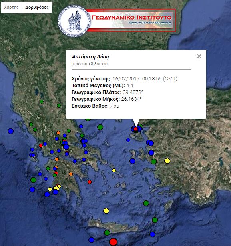Switch to the Δορυφόρος satellite view
This screenshot has height=246, width=231.
(x=37, y=7)
